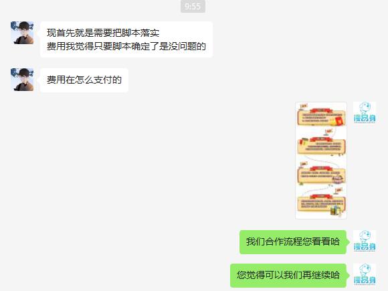388x291 pixels.
Task: Click the text line 现首先就是需要把脚本落实
Action: [103, 33]
